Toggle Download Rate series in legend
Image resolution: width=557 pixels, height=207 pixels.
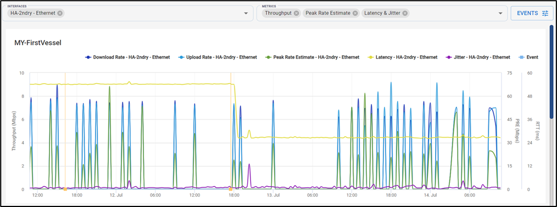(x=127, y=57)
